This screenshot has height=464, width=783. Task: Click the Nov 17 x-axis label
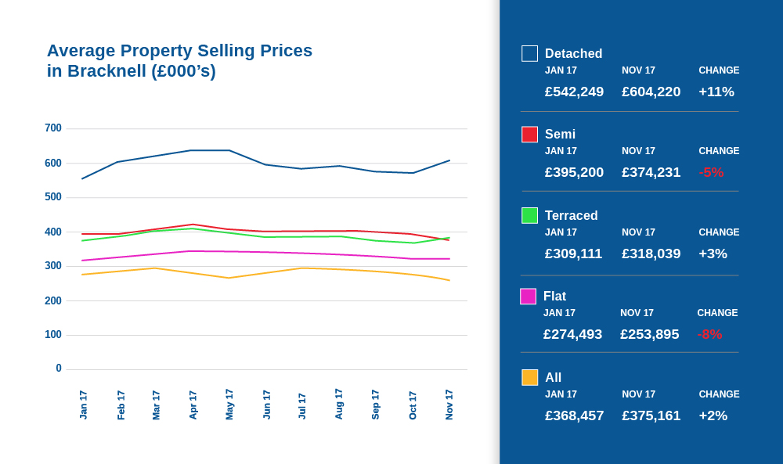point(449,405)
